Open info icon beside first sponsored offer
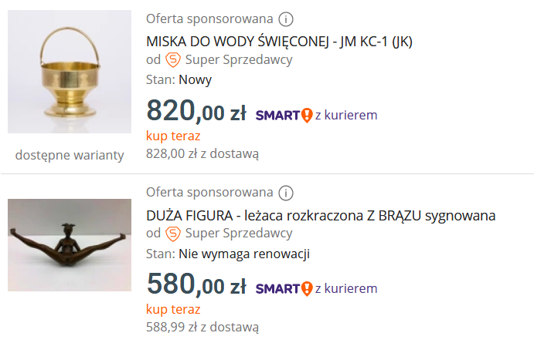Viewport: 534px width, 343px height. tap(286, 19)
